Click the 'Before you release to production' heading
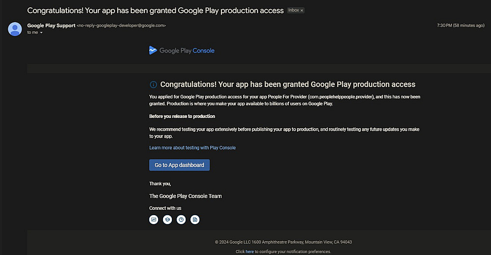 [182, 116]
